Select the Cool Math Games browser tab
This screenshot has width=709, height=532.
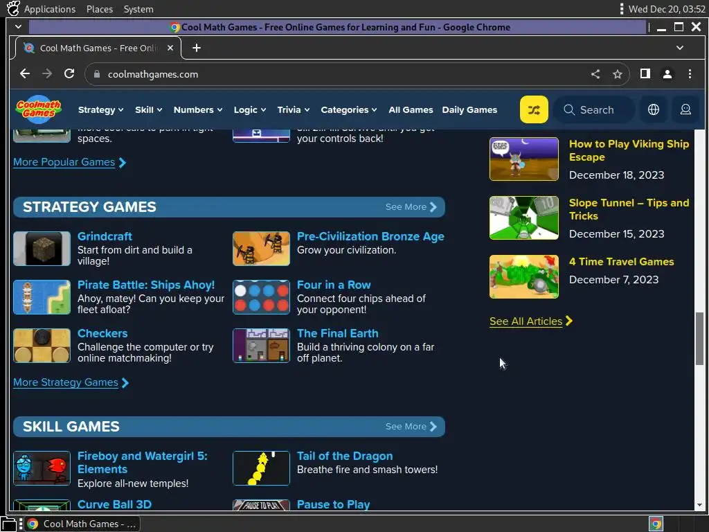click(x=98, y=48)
